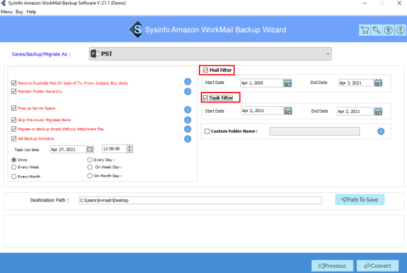
Task: Open the help question mark icon
Action: [388, 31]
